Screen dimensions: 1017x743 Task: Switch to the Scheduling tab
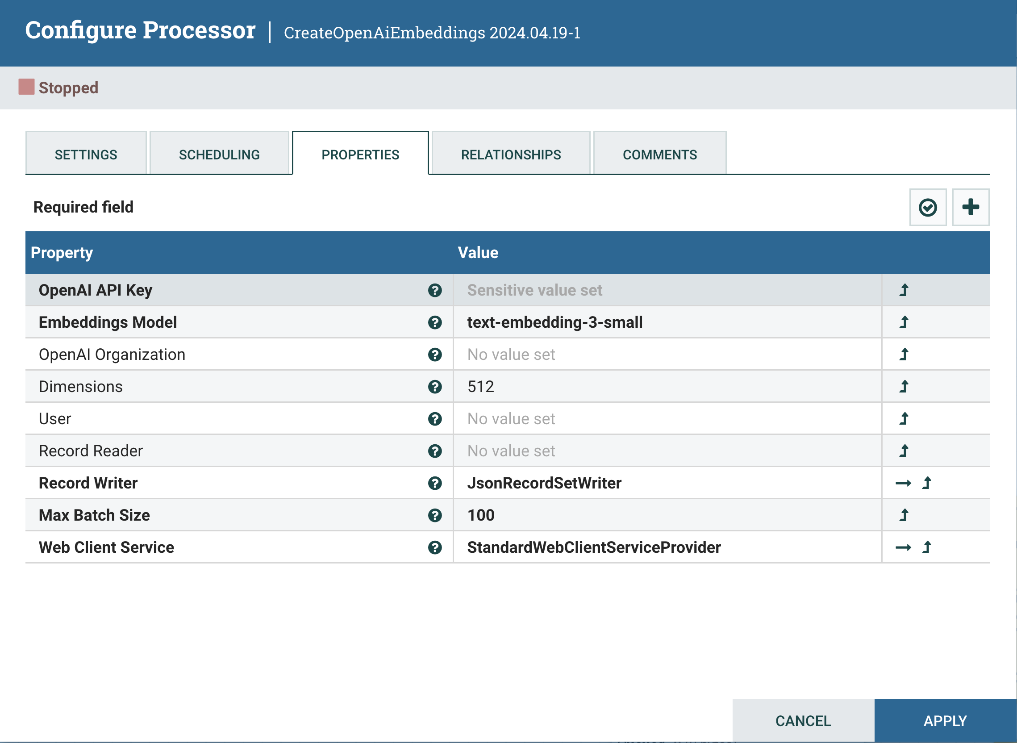[x=219, y=153]
